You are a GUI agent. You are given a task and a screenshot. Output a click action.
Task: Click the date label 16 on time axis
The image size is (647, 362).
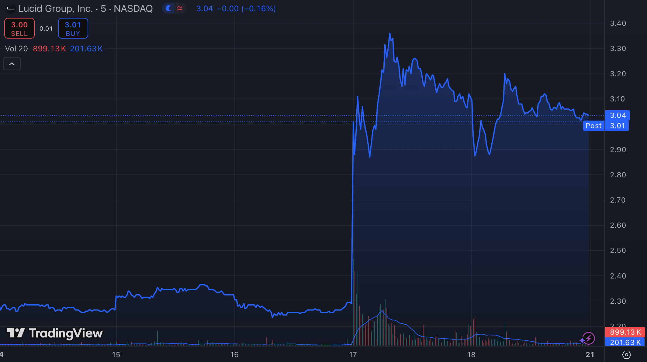coord(234,354)
